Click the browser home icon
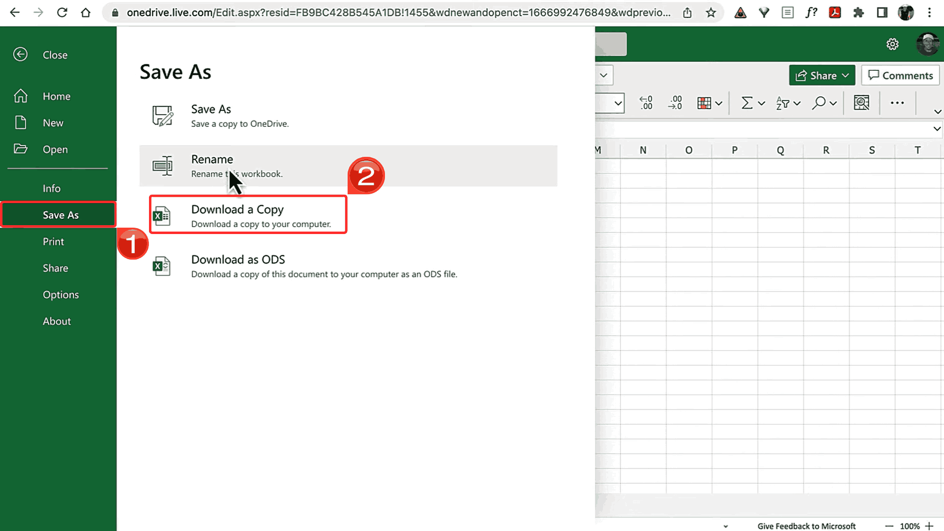This screenshot has width=944, height=531. tap(86, 12)
